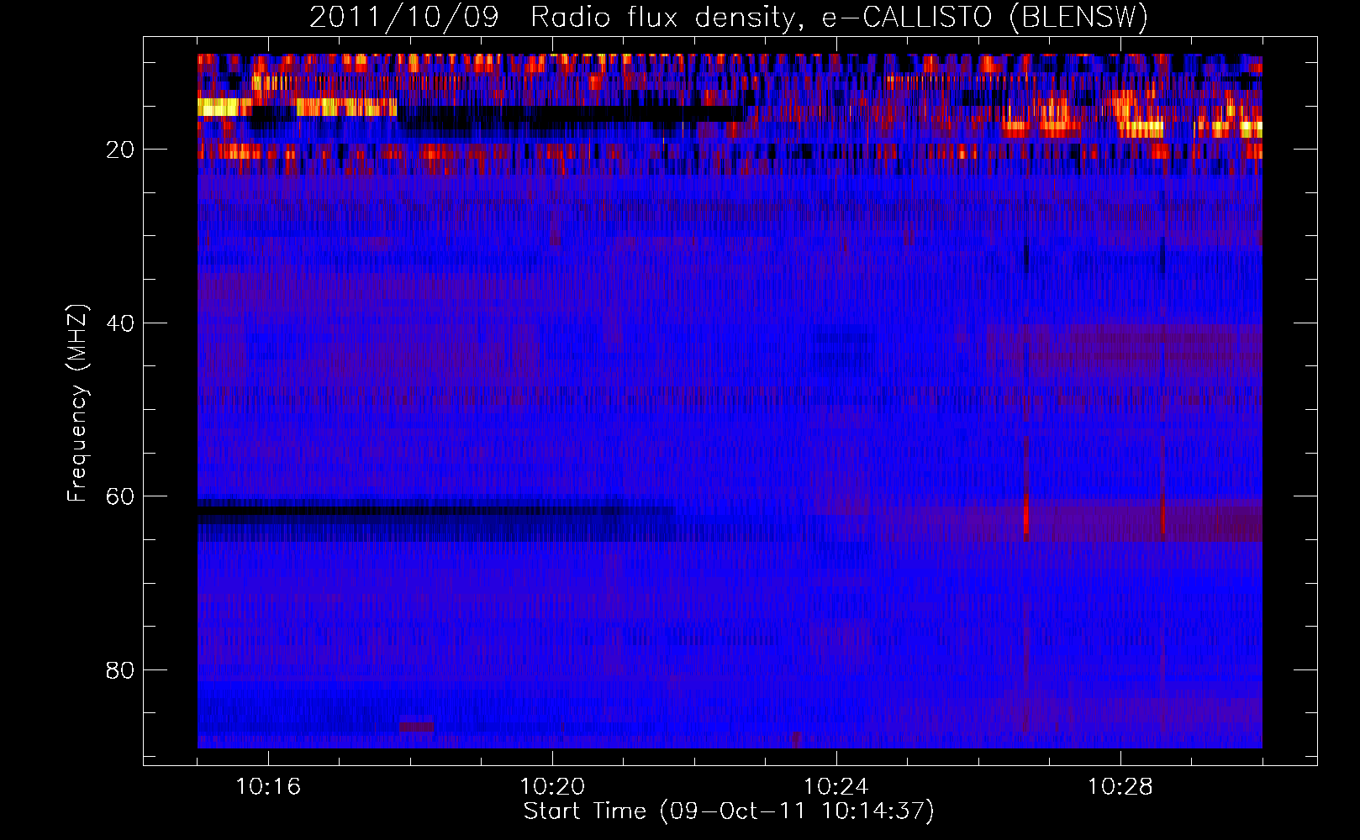Click the "10:28" time tick label

[1120, 787]
